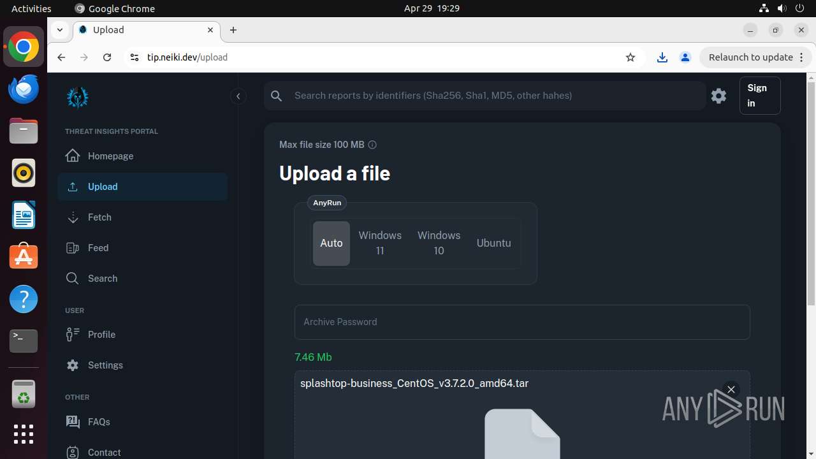Viewport: 816px width, 459px height.
Task: View site information icon in address bar
Action: [134, 57]
